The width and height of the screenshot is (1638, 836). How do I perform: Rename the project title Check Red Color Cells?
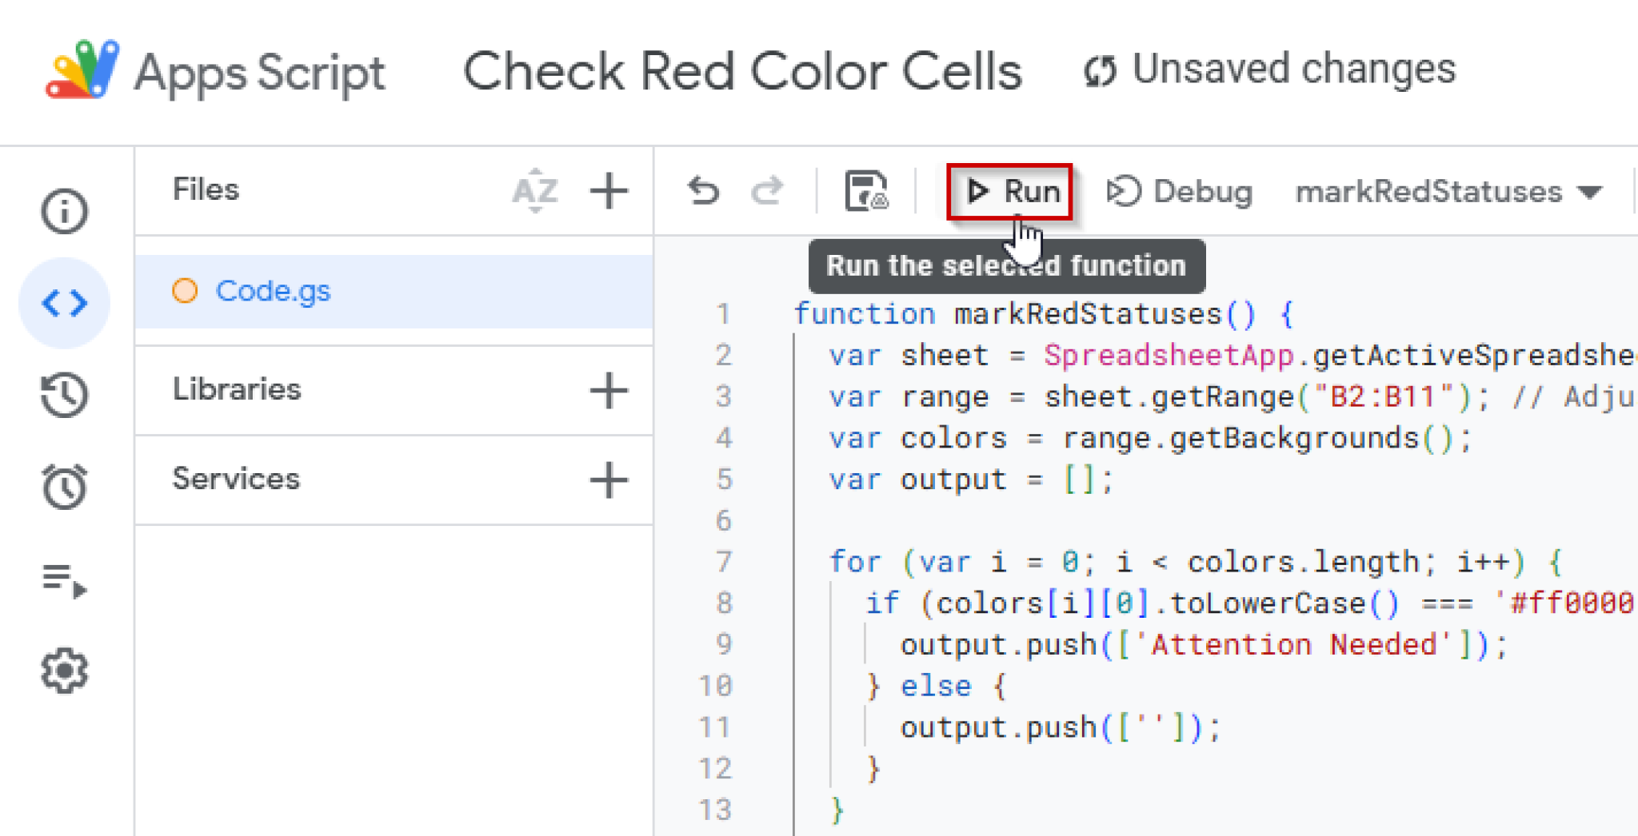pyautogui.click(x=743, y=70)
